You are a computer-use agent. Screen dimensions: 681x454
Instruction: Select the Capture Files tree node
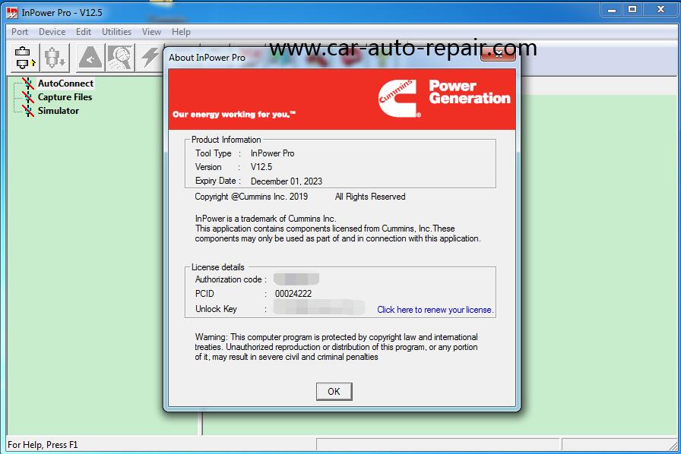pos(65,97)
